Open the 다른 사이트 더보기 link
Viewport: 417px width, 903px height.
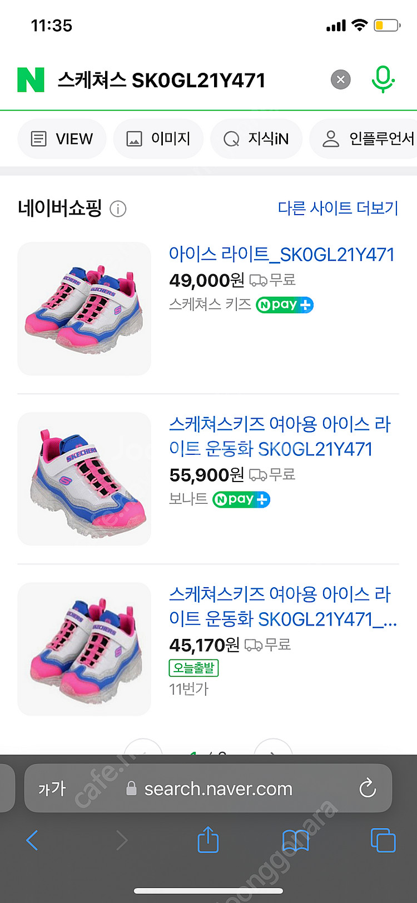338,208
